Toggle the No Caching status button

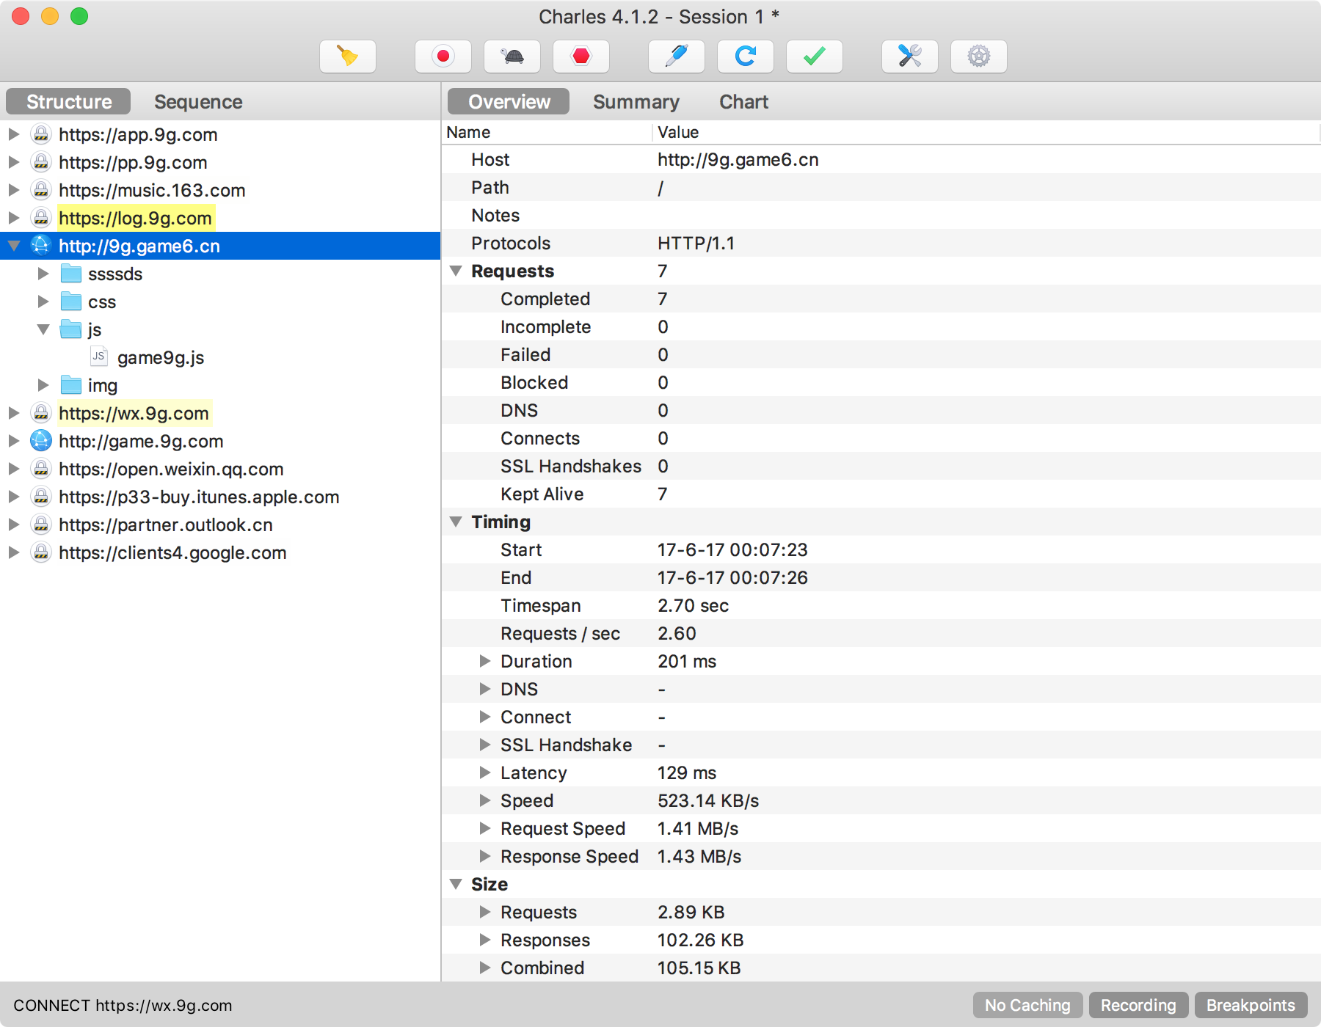pos(1027,1005)
